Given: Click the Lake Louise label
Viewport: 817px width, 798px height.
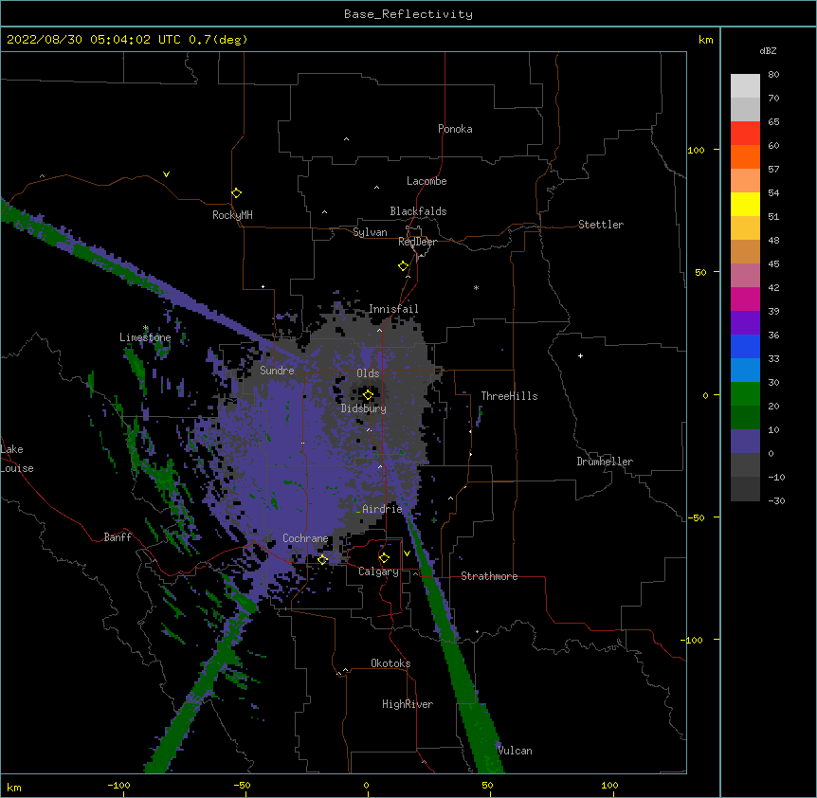Looking at the screenshot, I should pos(17,459).
